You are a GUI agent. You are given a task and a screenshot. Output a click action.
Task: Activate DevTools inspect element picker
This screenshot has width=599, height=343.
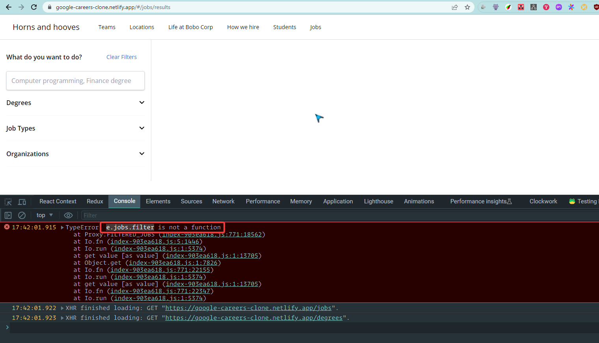click(x=8, y=202)
